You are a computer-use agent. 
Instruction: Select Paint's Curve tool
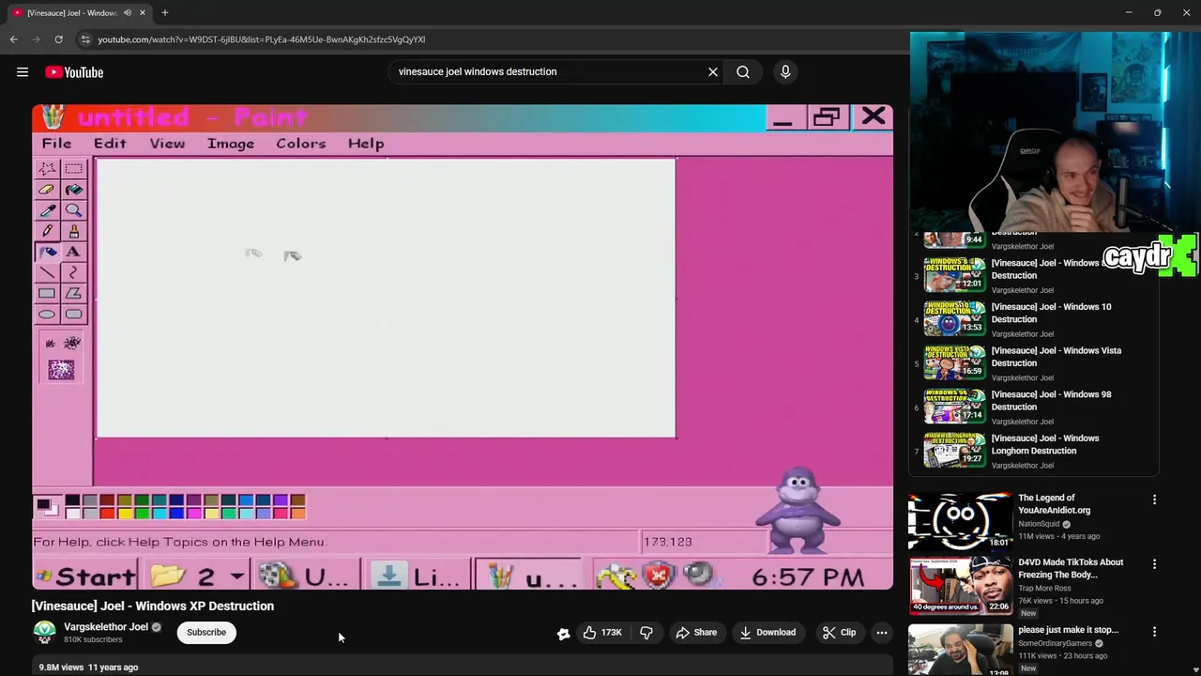click(x=73, y=272)
